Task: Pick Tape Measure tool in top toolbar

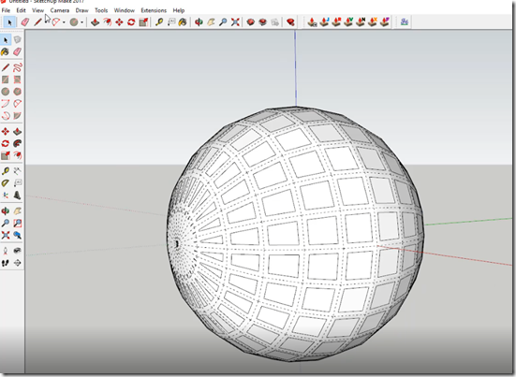Action: click(x=159, y=22)
